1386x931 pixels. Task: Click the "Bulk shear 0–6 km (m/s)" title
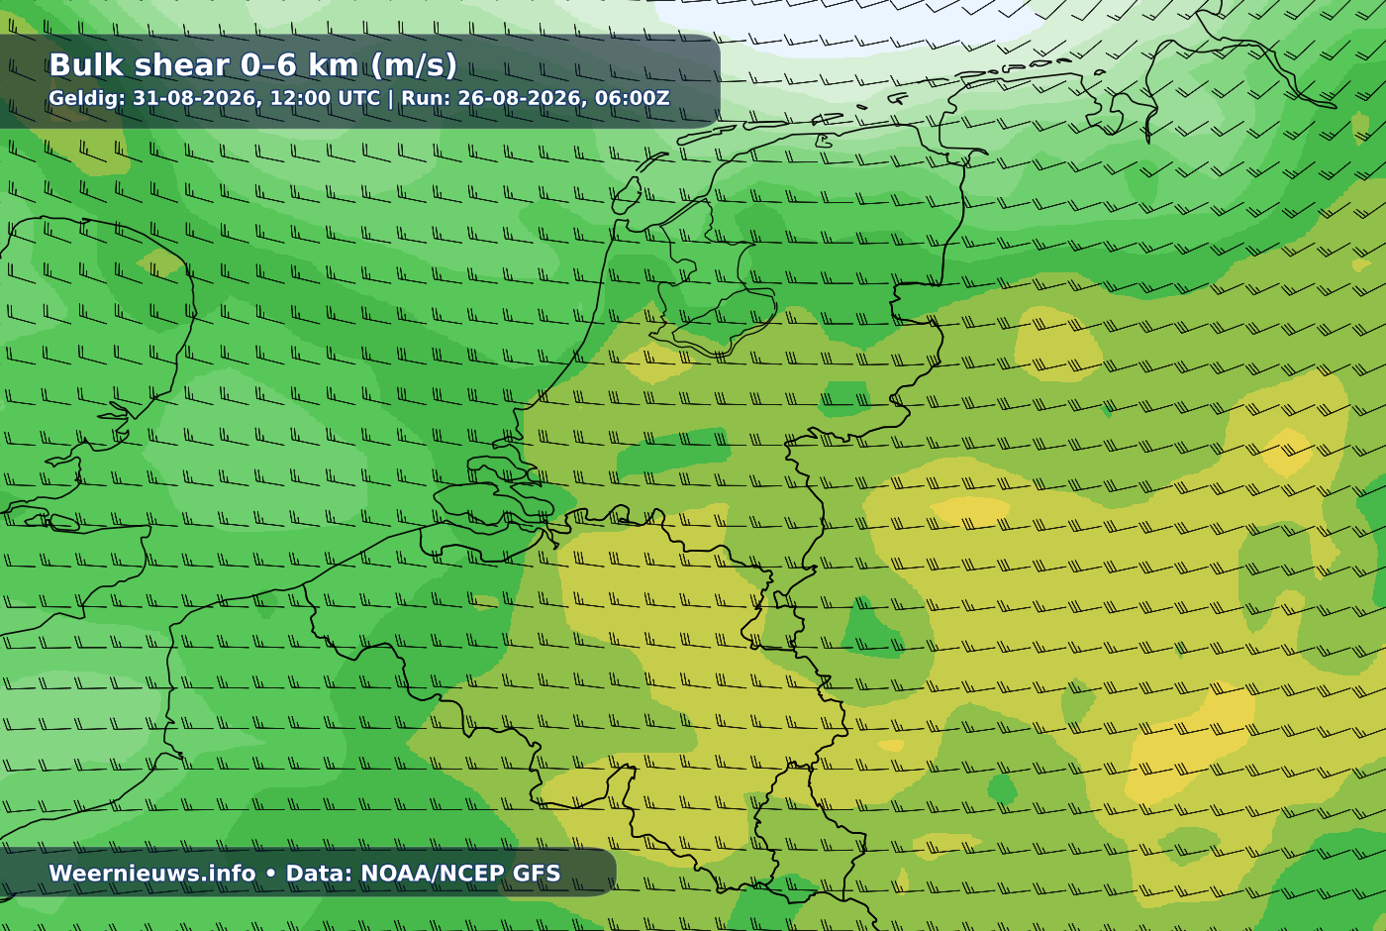(x=252, y=64)
